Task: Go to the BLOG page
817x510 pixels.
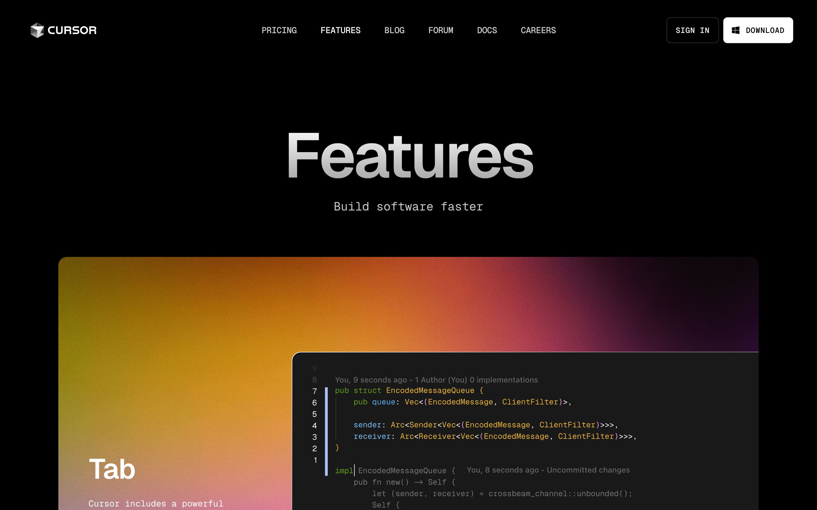Action: coord(394,30)
